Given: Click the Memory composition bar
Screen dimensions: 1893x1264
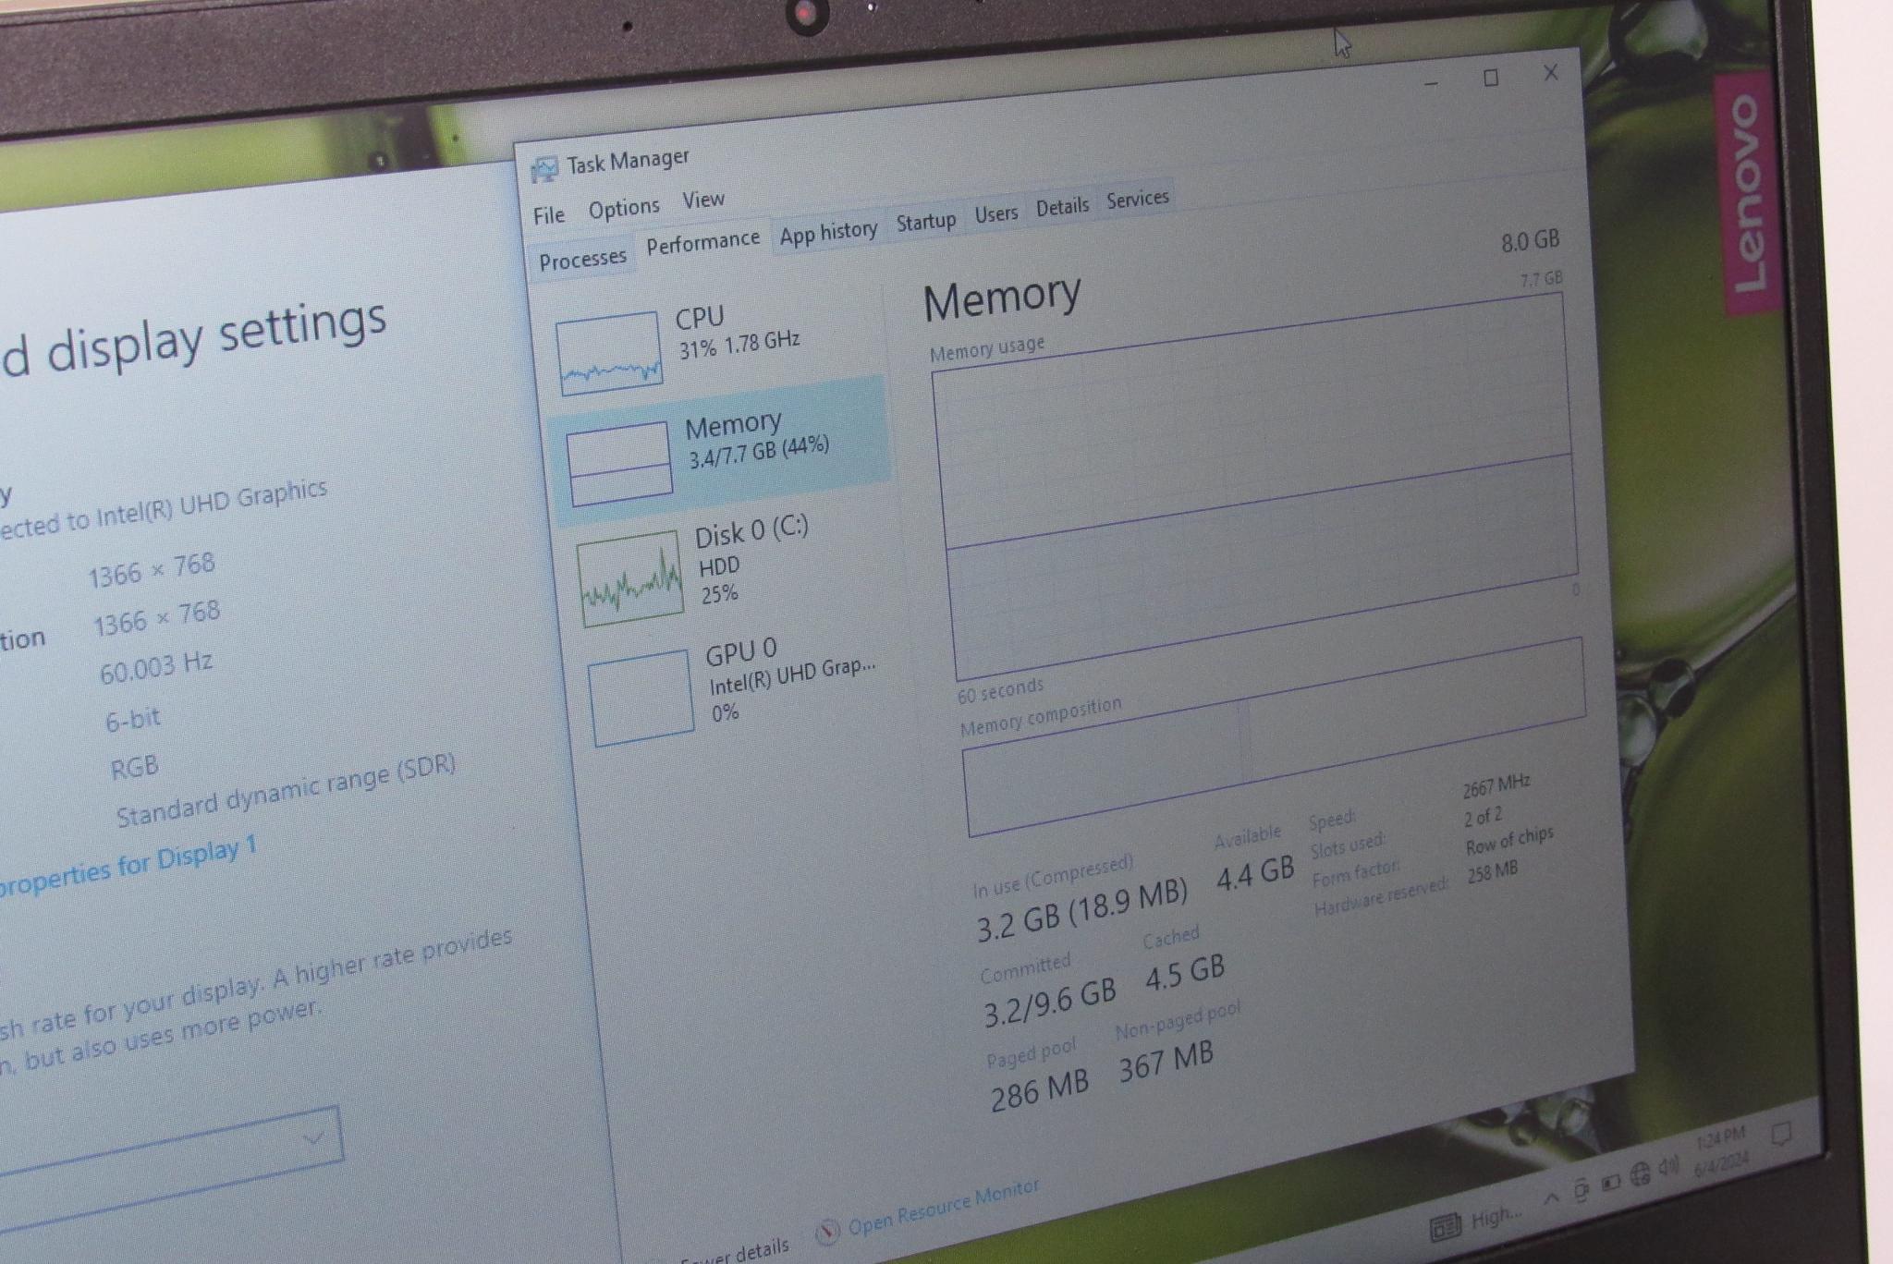Looking at the screenshot, I should click(1276, 736).
